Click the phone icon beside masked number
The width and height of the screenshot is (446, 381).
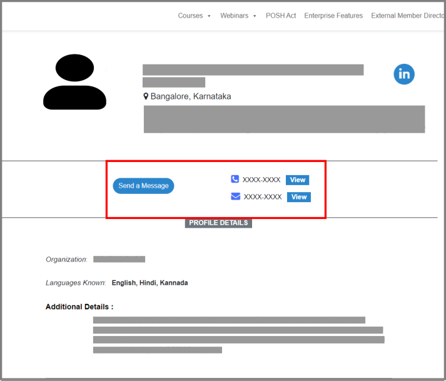coord(235,180)
